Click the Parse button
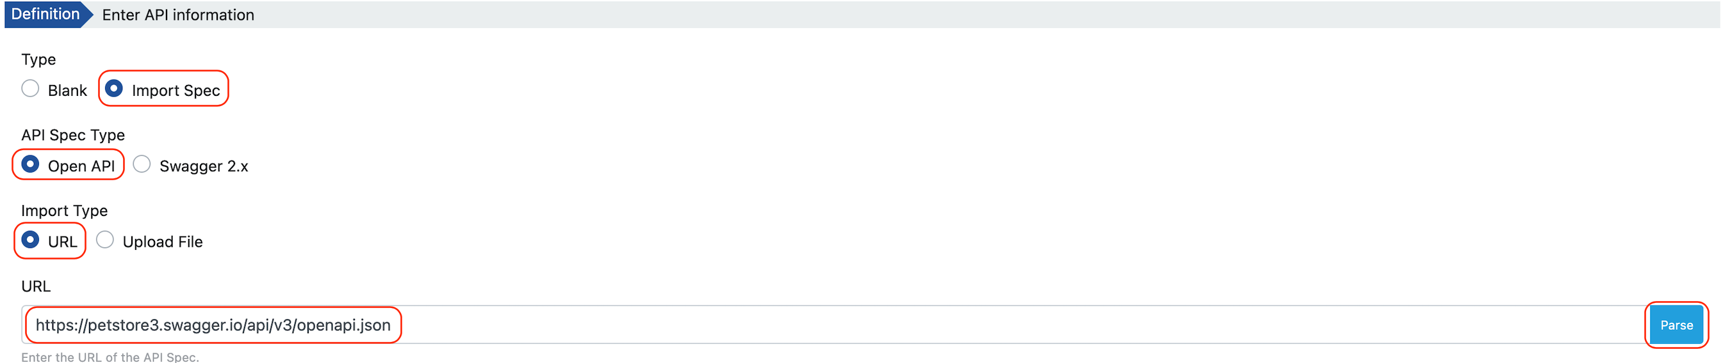1723x363 pixels. [x=1676, y=325]
